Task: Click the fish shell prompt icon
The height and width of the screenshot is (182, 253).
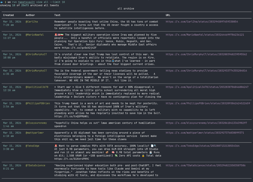Action: click(2, 2)
